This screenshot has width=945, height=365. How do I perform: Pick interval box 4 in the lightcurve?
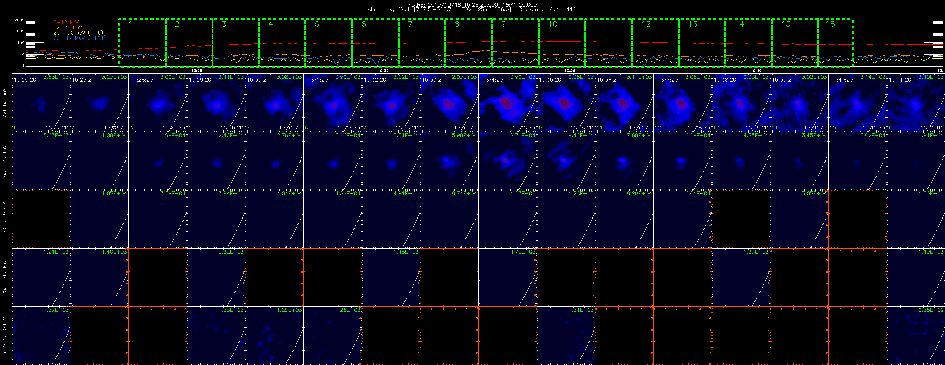[282, 43]
